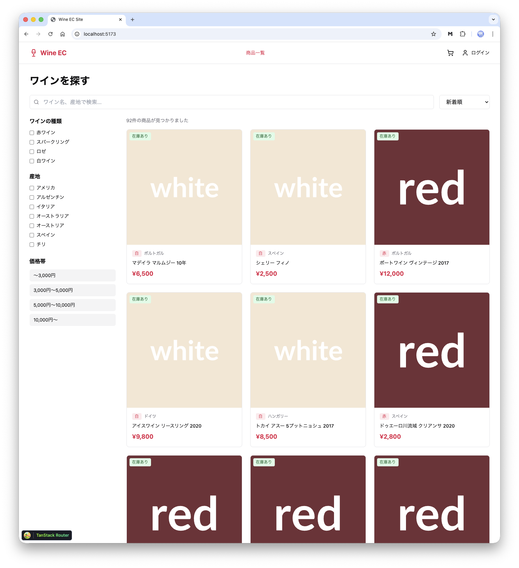Image resolution: width=519 pixels, height=568 pixels.
Task: Open the 新着順 sort dropdown
Action: pos(464,102)
